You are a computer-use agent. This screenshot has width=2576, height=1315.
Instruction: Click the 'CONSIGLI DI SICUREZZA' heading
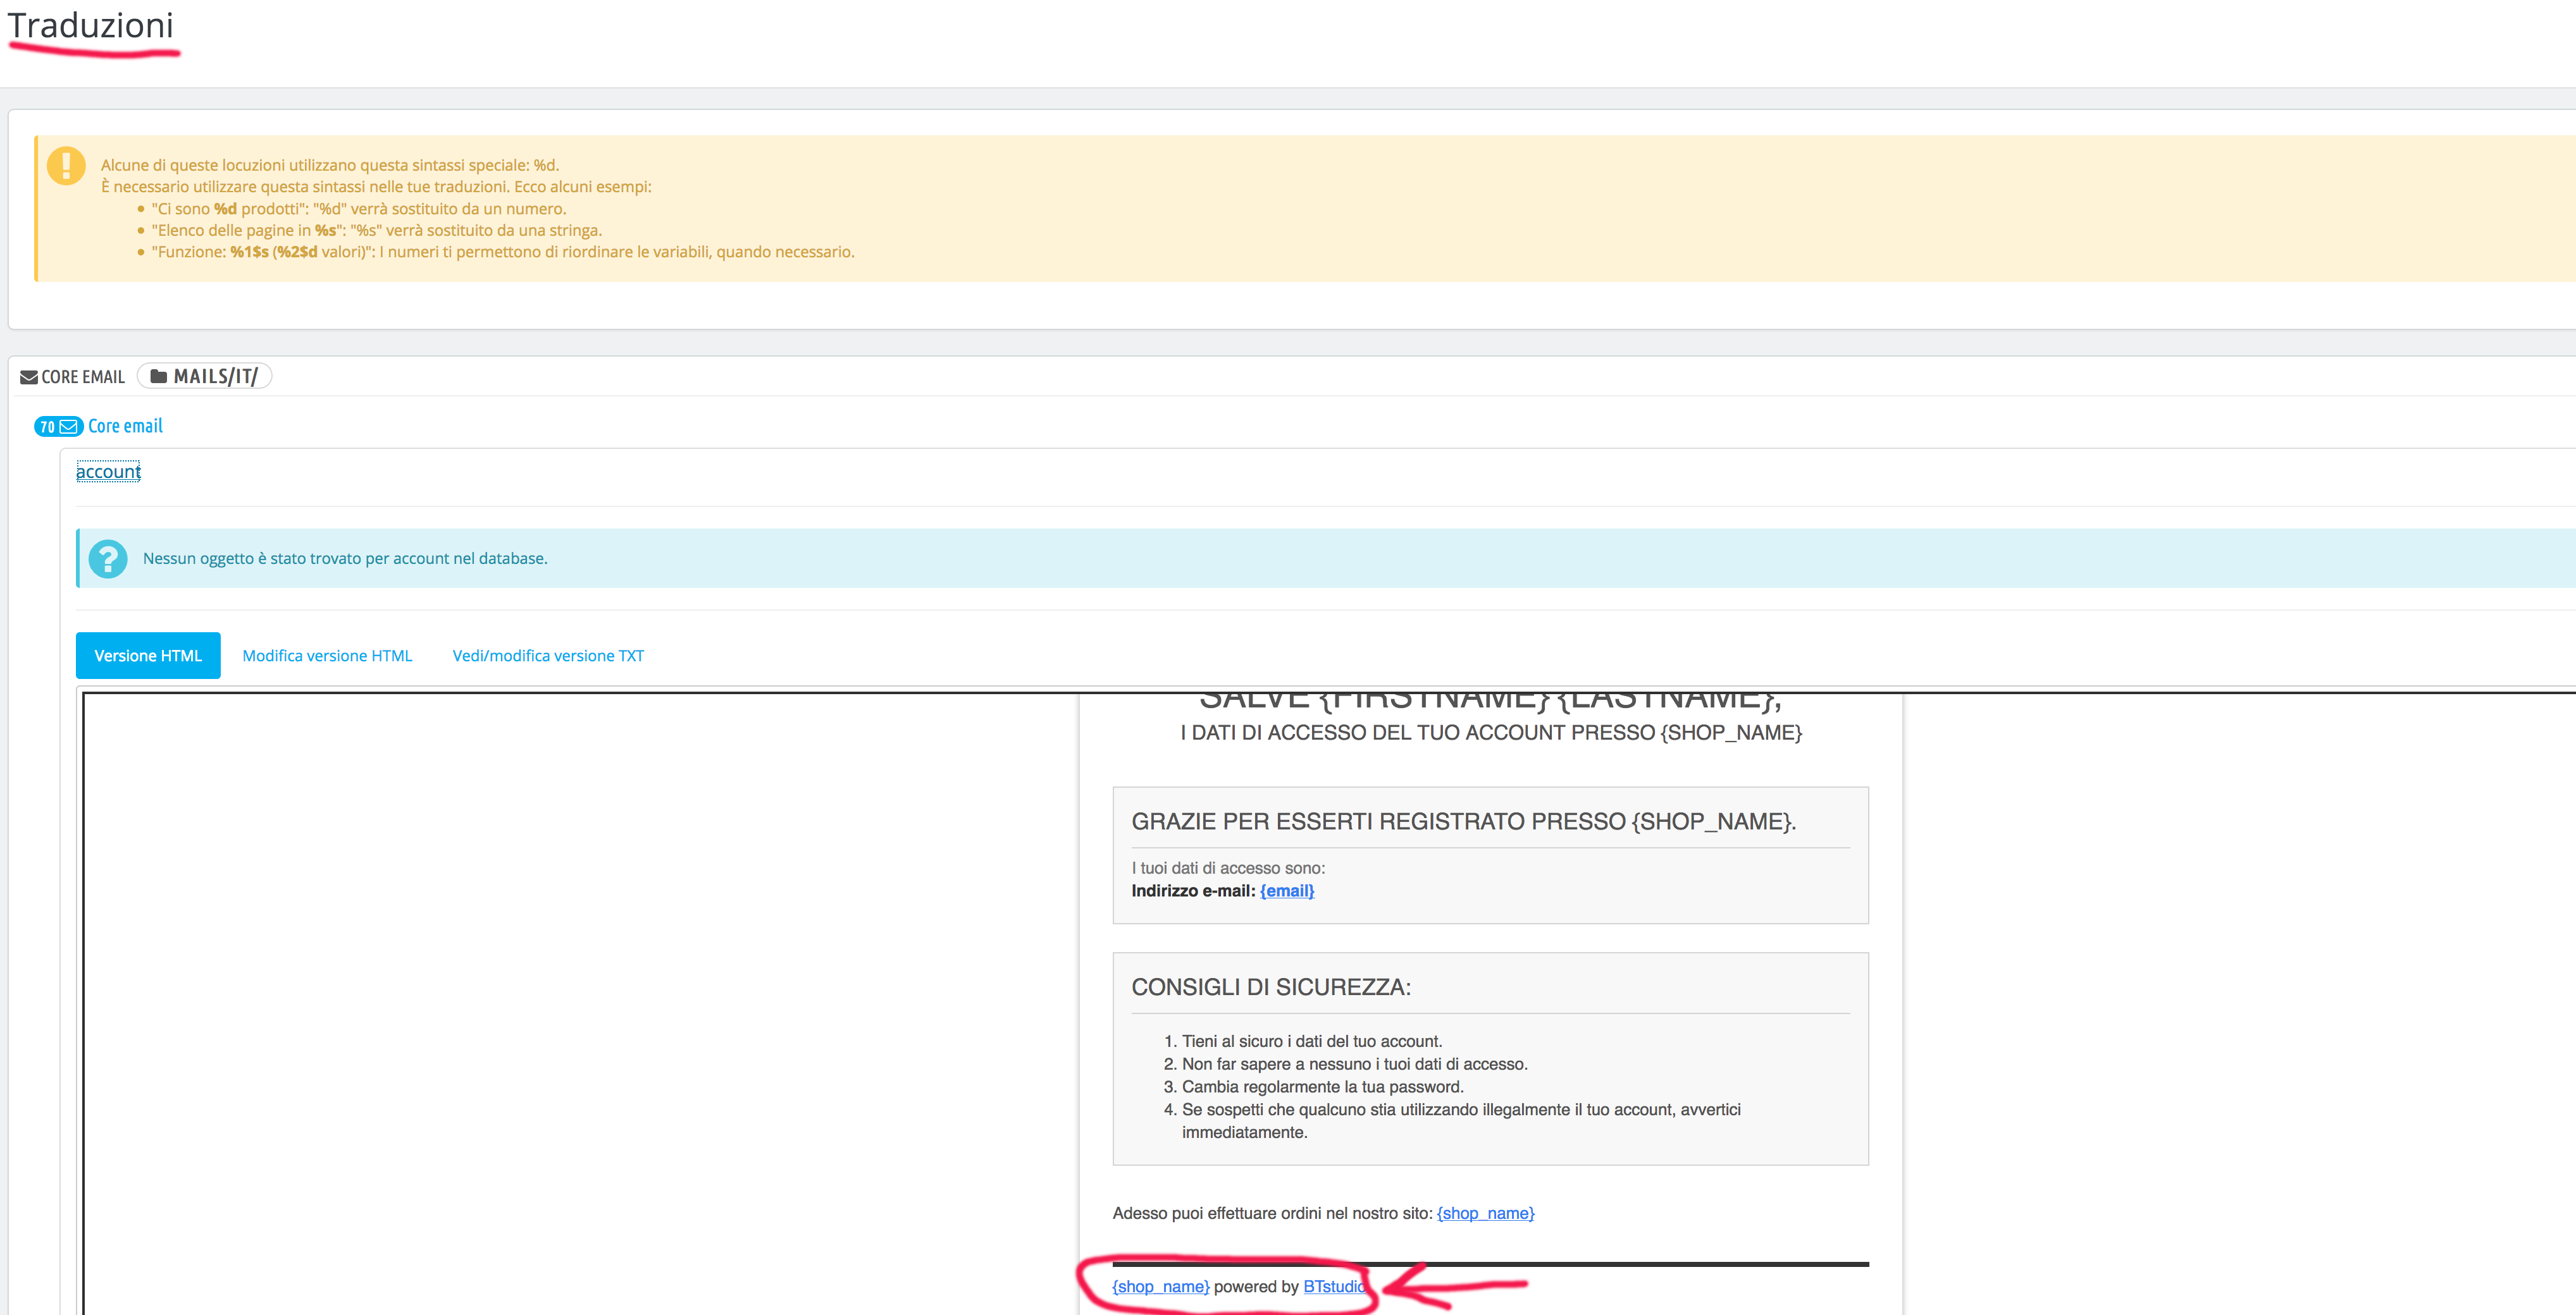1270,988
